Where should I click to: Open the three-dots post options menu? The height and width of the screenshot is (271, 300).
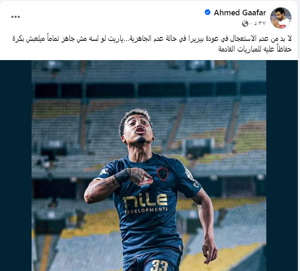pyautogui.click(x=15, y=17)
